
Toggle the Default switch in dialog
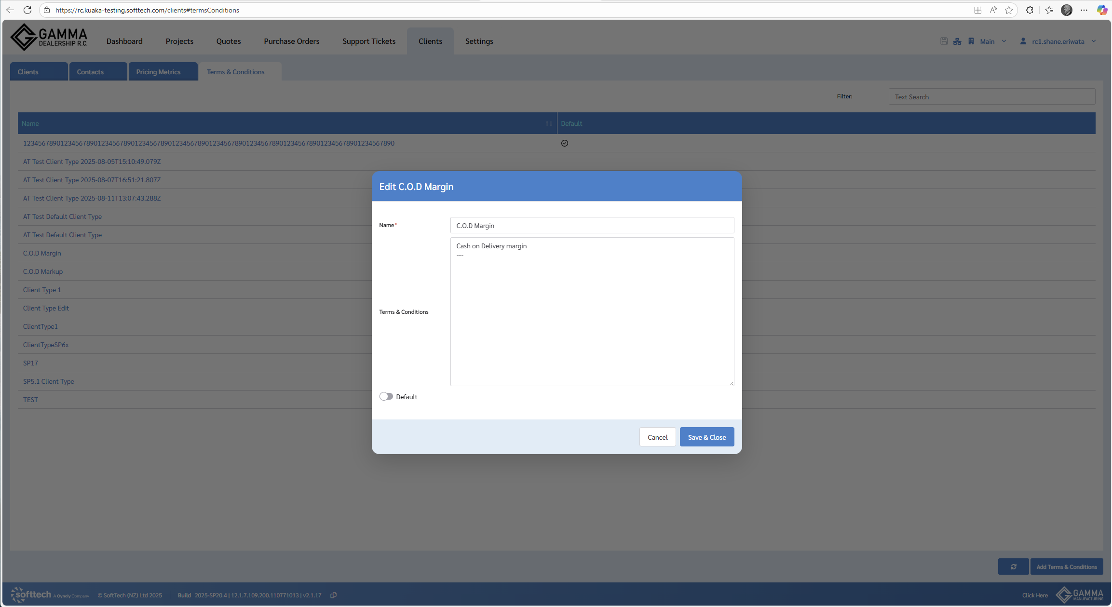[386, 396]
